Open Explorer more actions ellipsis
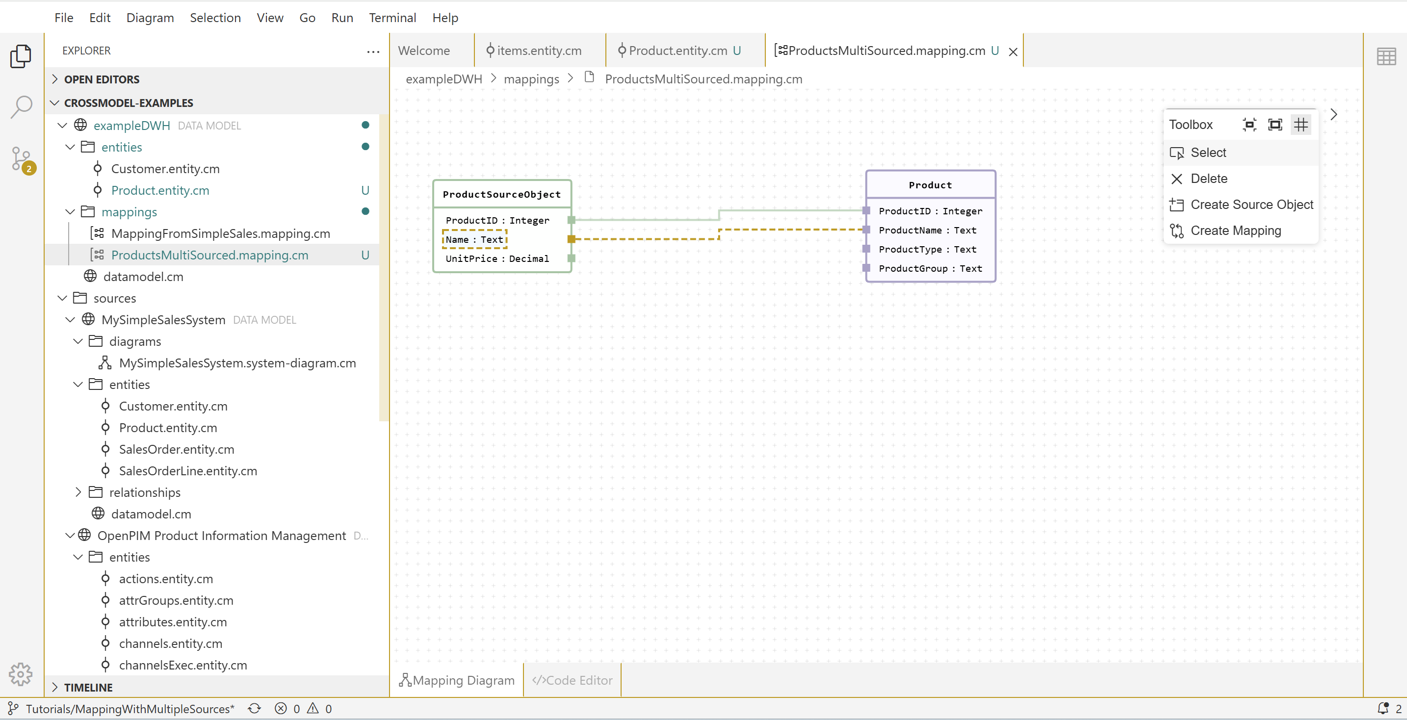Screen dimensions: 1407x720 (373, 51)
